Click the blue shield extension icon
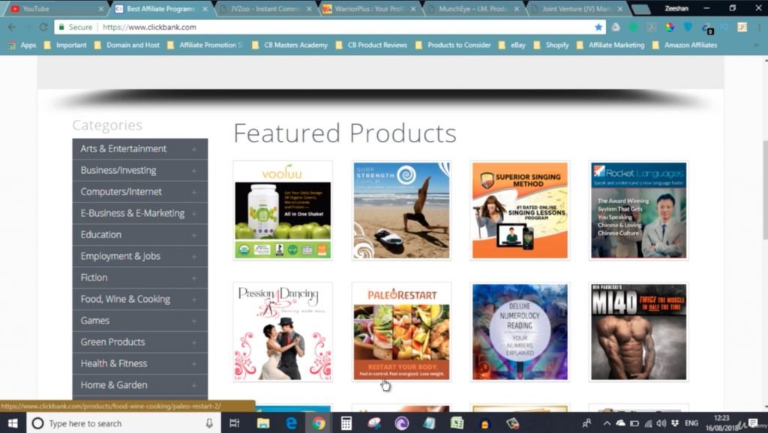Screen dimensions: 768x433 click(688, 28)
